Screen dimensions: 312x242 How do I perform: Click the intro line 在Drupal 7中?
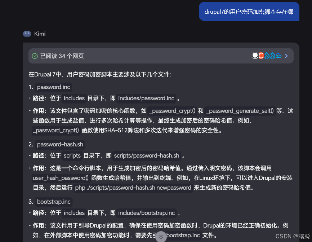click(x=100, y=75)
